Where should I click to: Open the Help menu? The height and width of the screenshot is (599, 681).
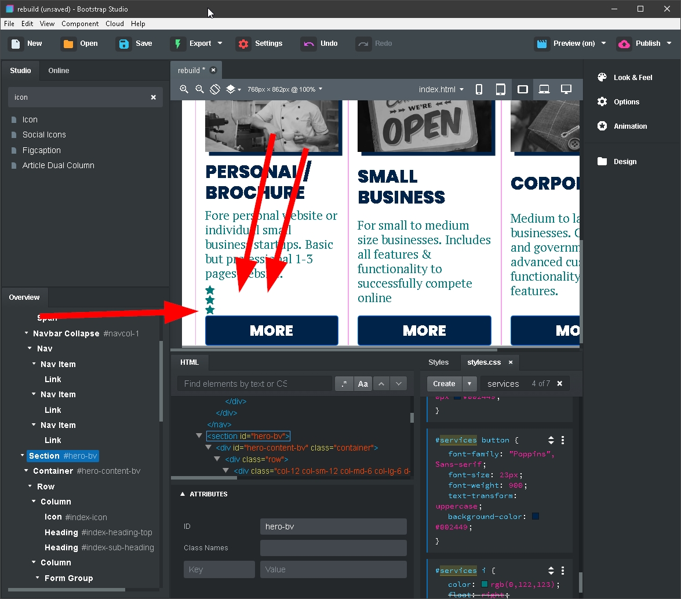pyautogui.click(x=138, y=23)
